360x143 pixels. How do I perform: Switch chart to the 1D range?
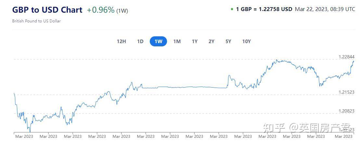[x=140, y=42]
